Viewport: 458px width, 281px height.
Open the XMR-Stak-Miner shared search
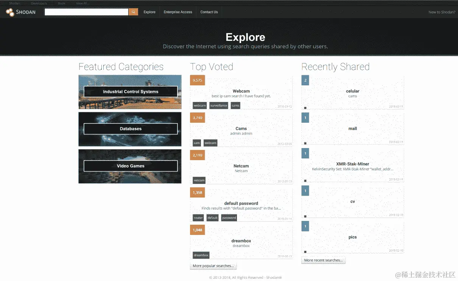(x=352, y=164)
